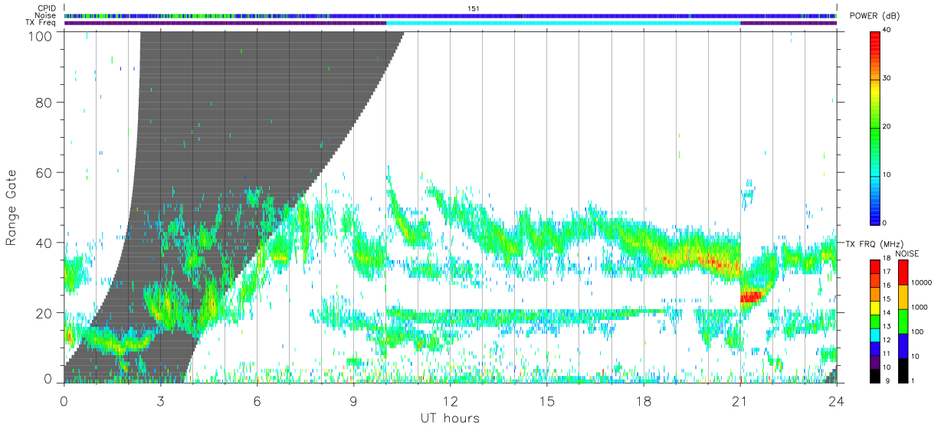Viewport: 941px width, 434px height.
Task: Pick the yellow 14–15 MHz TX FRQ swatch
Action: (x=876, y=308)
